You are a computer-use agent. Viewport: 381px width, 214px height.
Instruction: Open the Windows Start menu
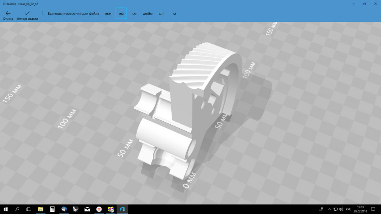6,209
